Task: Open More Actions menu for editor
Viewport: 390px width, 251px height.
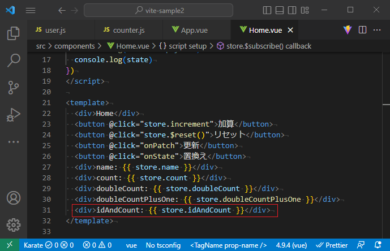Action: tap(377, 30)
